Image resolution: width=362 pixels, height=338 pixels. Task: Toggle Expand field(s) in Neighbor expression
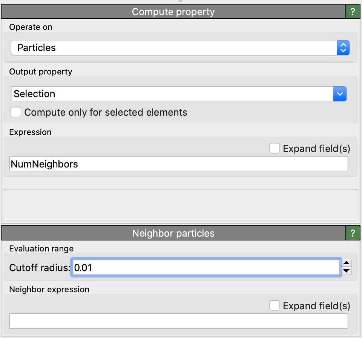point(274,305)
